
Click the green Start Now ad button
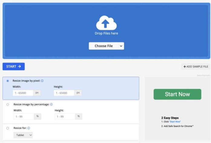177,94
